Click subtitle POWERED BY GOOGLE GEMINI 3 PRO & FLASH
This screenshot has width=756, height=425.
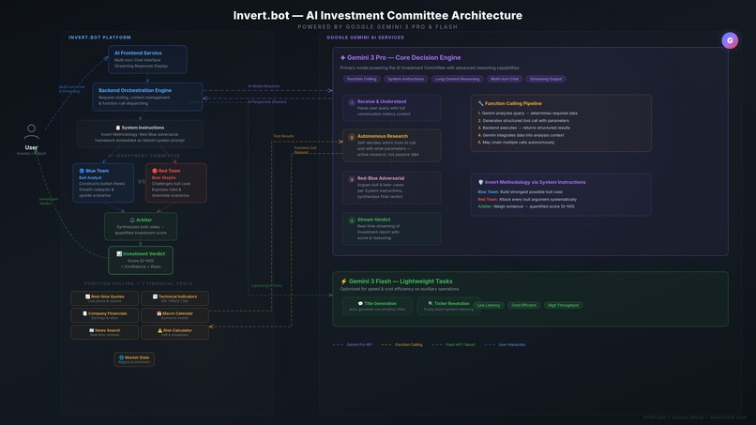377,27
